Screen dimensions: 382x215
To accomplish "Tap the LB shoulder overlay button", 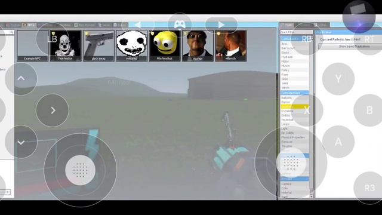I will 53,39.
